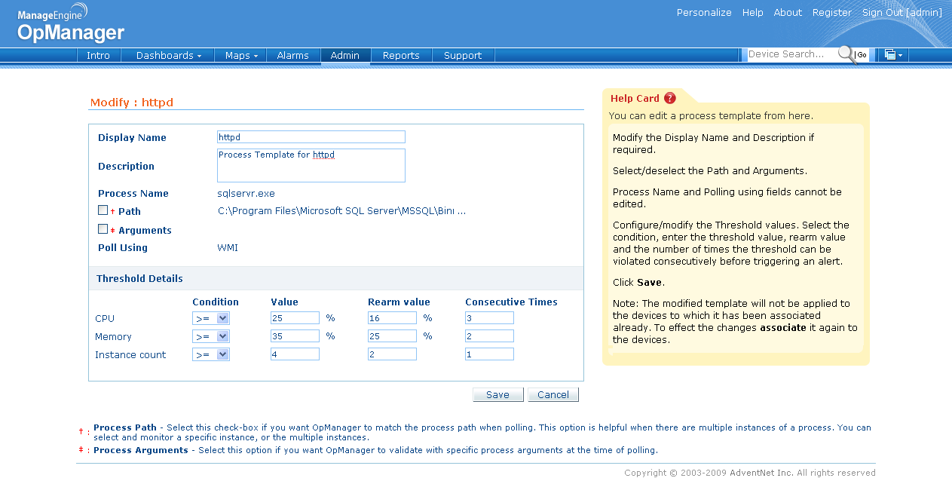Click the Help Card question mark icon
The height and width of the screenshot is (478, 952).
coord(670,98)
